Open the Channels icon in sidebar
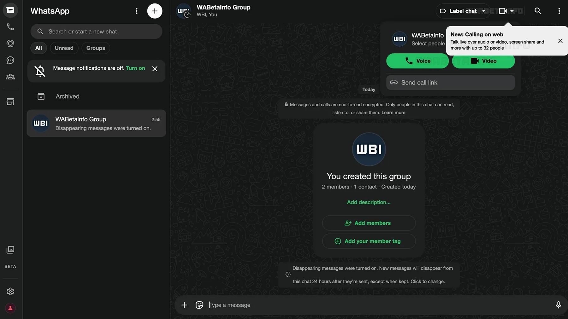This screenshot has height=319, width=568. [x=10, y=60]
